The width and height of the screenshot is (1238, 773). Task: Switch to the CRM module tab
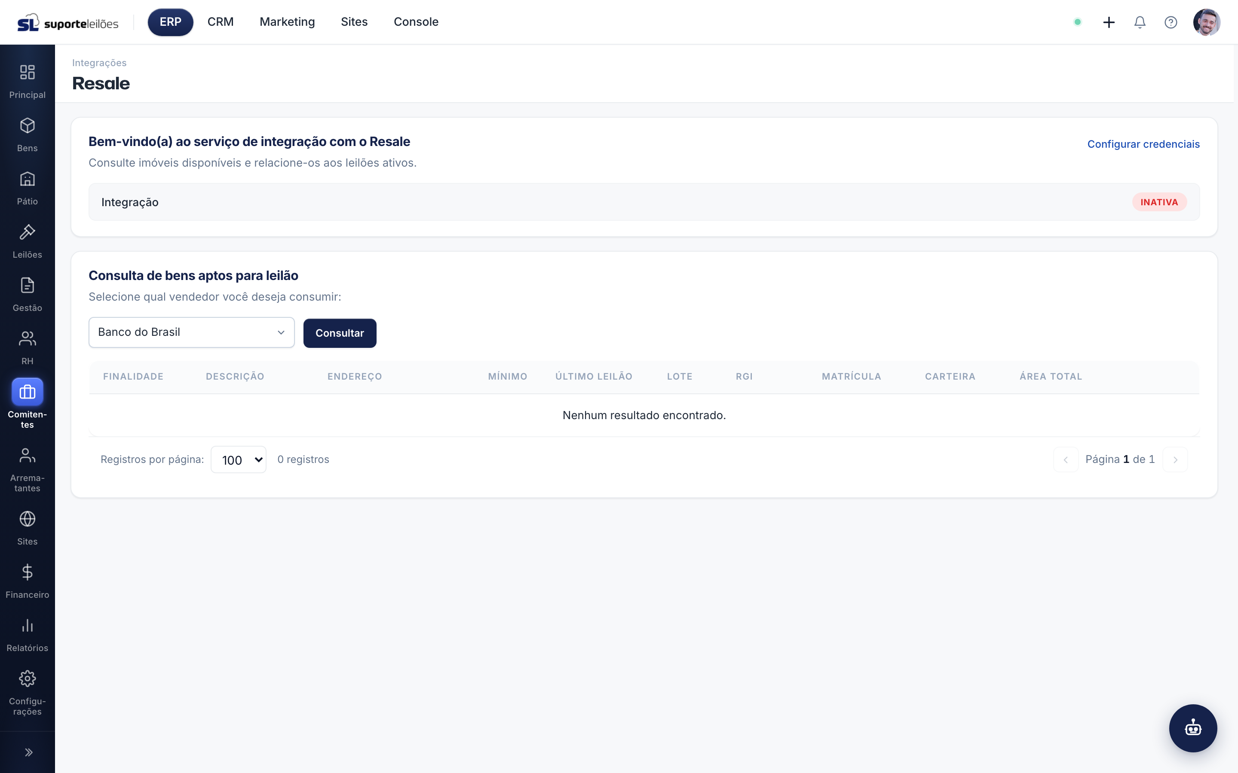point(221,22)
